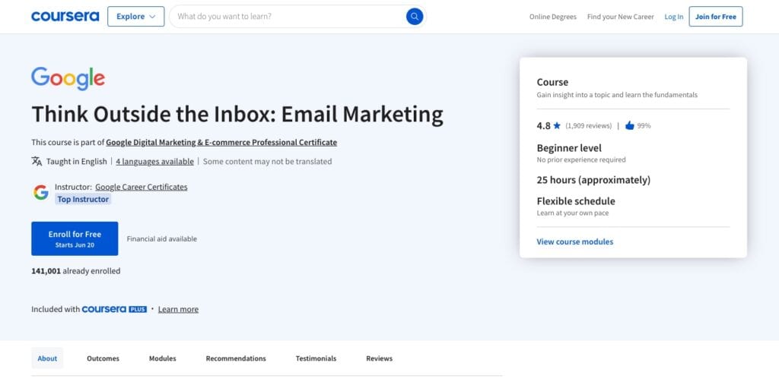Open Find your New Career link
Screen dimensions: 779x388
(621, 17)
